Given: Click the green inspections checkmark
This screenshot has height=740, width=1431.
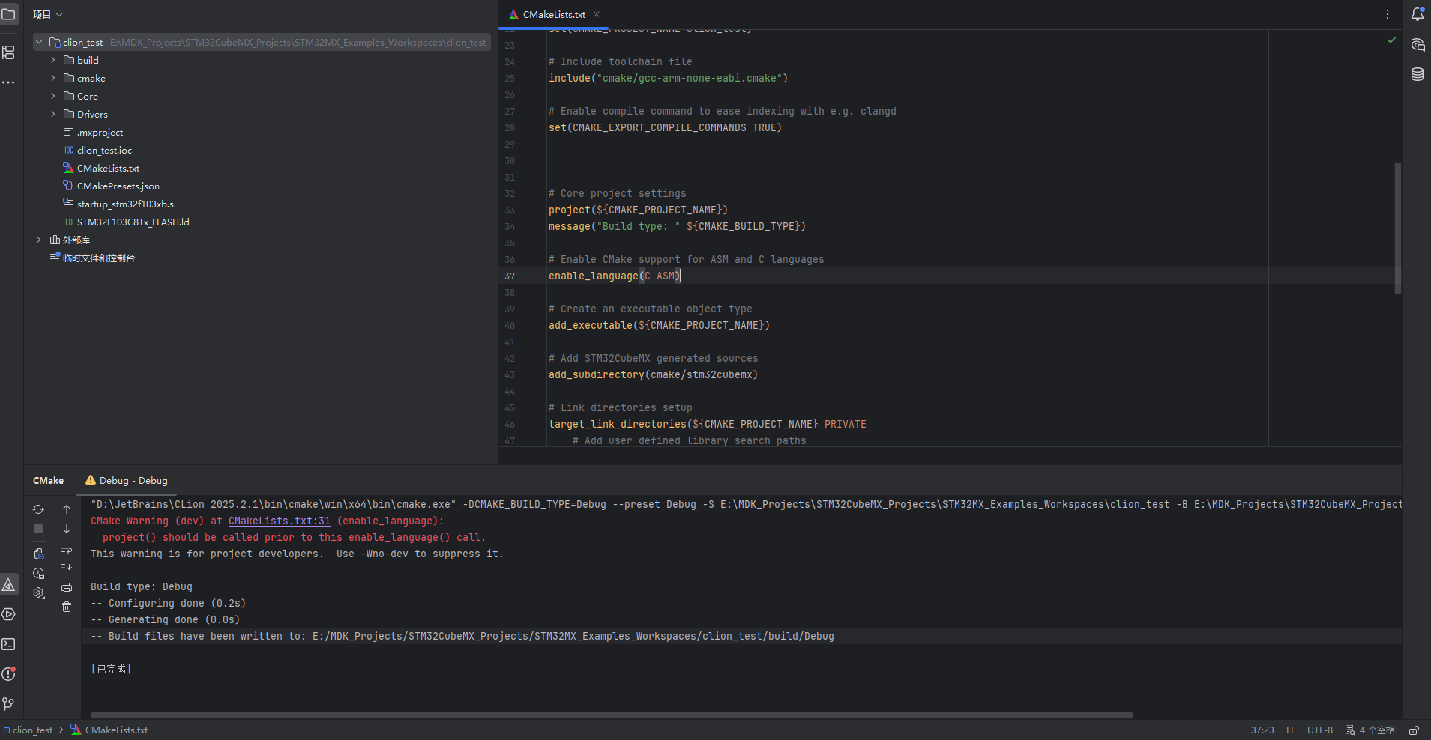Looking at the screenshot, I should tap(1391, 40).
